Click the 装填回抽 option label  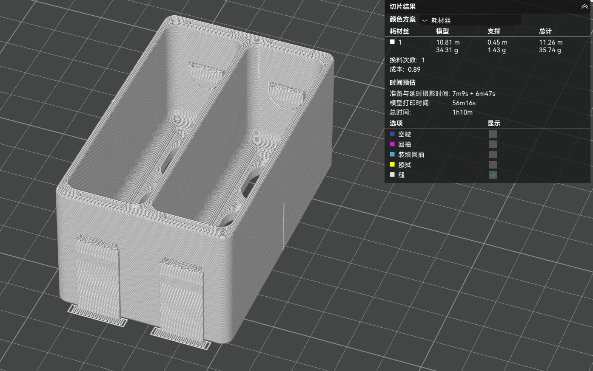(x=411, y=155)
